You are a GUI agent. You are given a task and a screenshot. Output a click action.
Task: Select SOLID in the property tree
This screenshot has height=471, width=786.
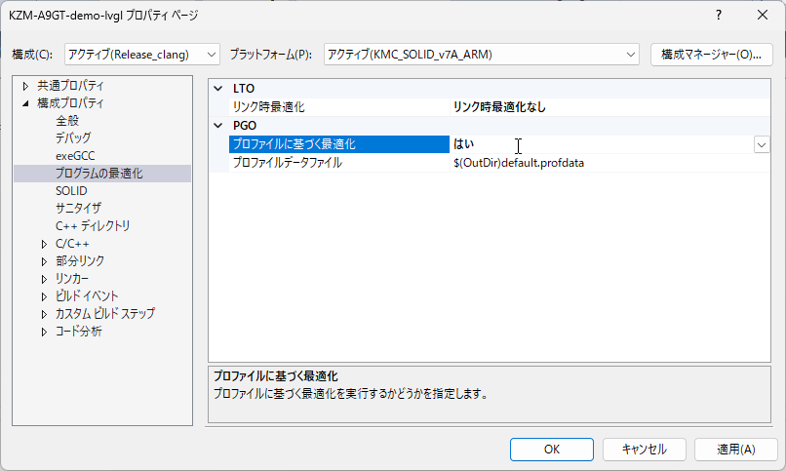71,191
